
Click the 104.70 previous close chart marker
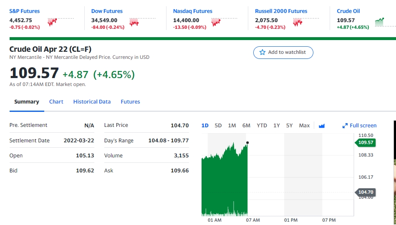pos(366,192)
